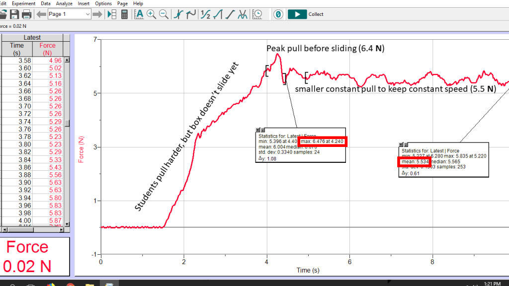Viewport: 509px width, 286px height.
Task: Minimize the max 6.476 statistics box
Action: pyautogui.click(x=263, y=130)
